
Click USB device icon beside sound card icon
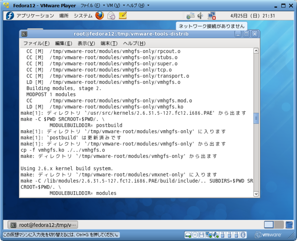pyautogui.click(x=222, y=235)
